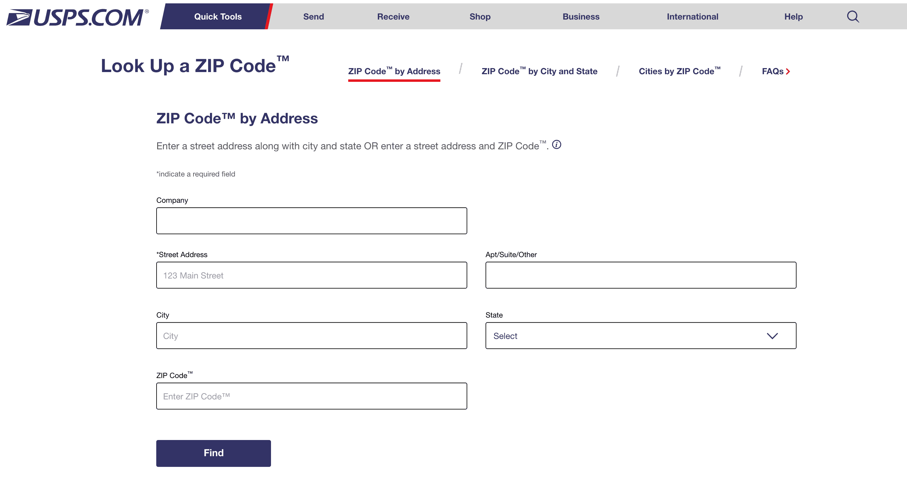The width and height of the screenshot is (907, 491).
Task: Select the ZIP Code by Address tab
Action: pos(394,71)
